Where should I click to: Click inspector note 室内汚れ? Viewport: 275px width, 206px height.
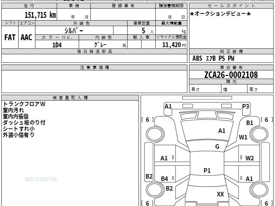pyautogui.click(x=13, y=110)
